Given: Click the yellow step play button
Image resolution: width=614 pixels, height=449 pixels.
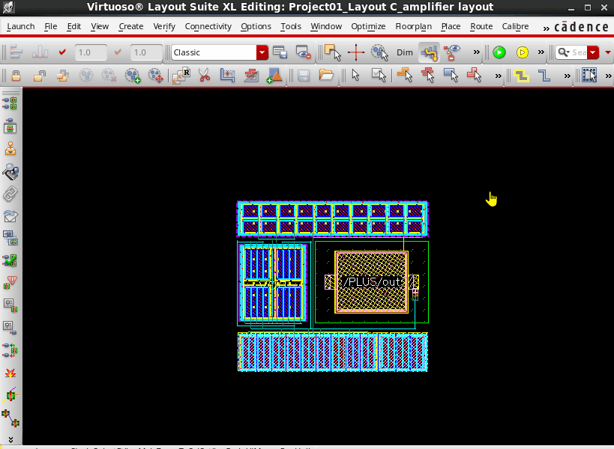Looking at the screenshot, I should click(x=523, y=52).
